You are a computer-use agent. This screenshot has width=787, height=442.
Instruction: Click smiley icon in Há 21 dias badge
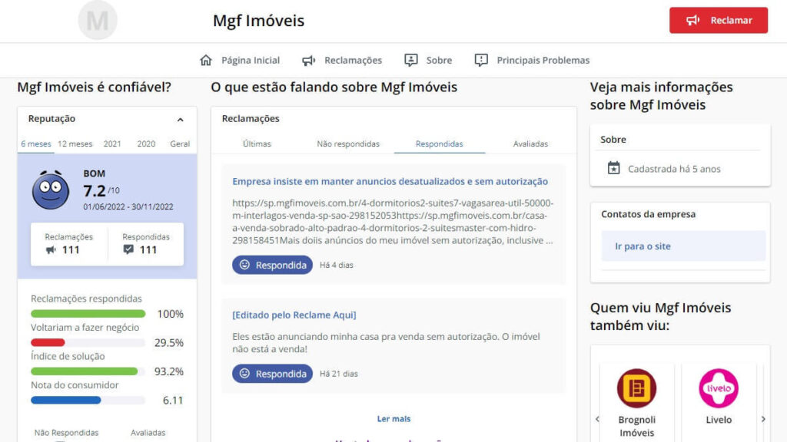[x=244, y=374]
